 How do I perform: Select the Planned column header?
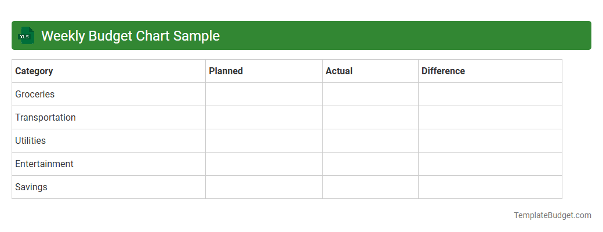[x=226, y=71]
